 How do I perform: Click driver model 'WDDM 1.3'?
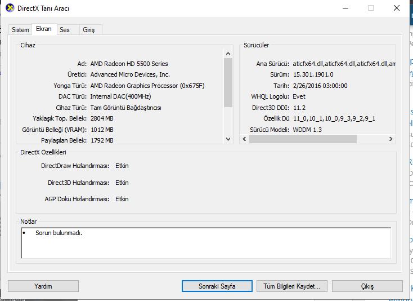click(307, 130)
